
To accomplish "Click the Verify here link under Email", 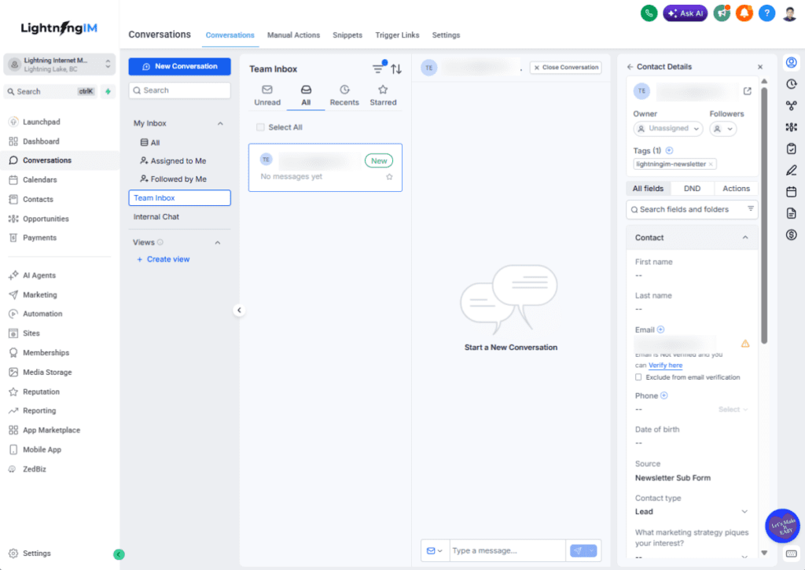I will coord(665,365).
